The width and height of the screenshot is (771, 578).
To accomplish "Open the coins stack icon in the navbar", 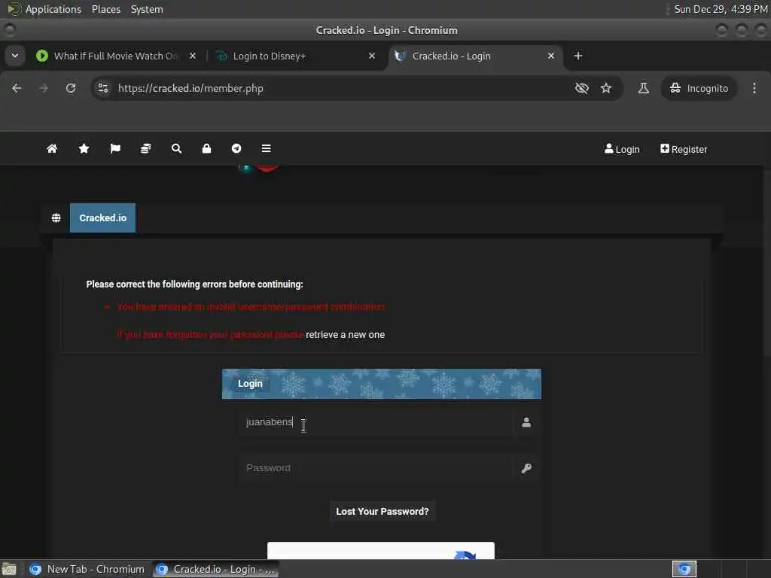I will point(145,149).
